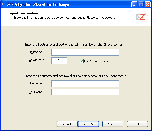
Task: Select the Admin Port field showing 7071
Action: pyautogui.click(x=59, y=61)
